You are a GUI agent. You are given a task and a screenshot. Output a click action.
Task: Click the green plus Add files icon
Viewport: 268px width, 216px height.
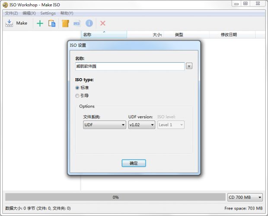click(40, 23)
